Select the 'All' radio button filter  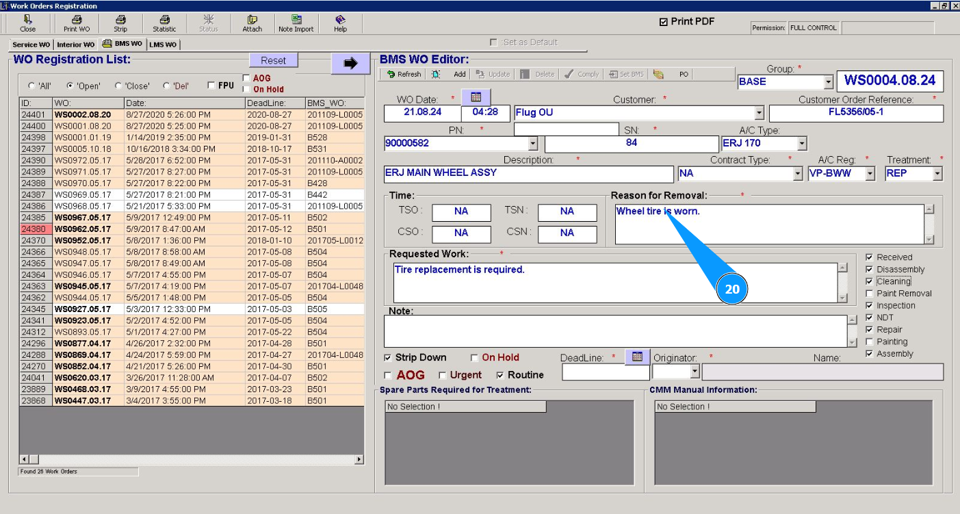coord(31,86)
